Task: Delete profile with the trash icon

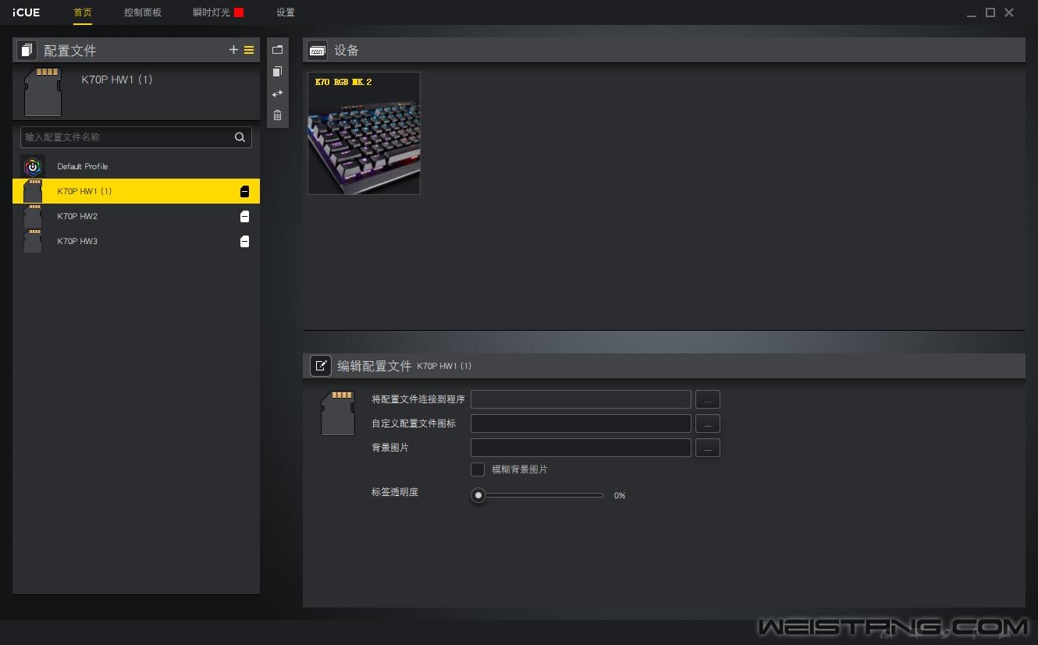Action: click(x=277, y=115)
